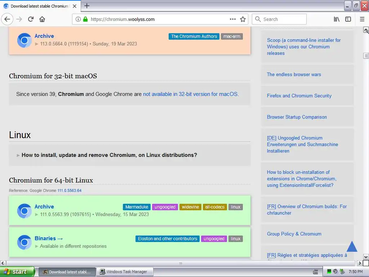Click the green CPU meter tray icon
This screenshot has height=277, width=369.
click(x=329, y=272)
